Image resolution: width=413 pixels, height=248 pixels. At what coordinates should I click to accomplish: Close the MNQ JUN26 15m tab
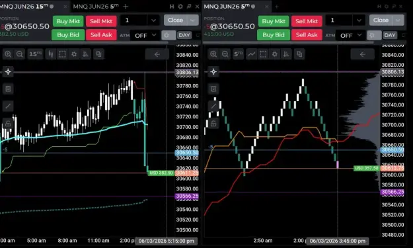pyautogui.click(x=65, y=7)
